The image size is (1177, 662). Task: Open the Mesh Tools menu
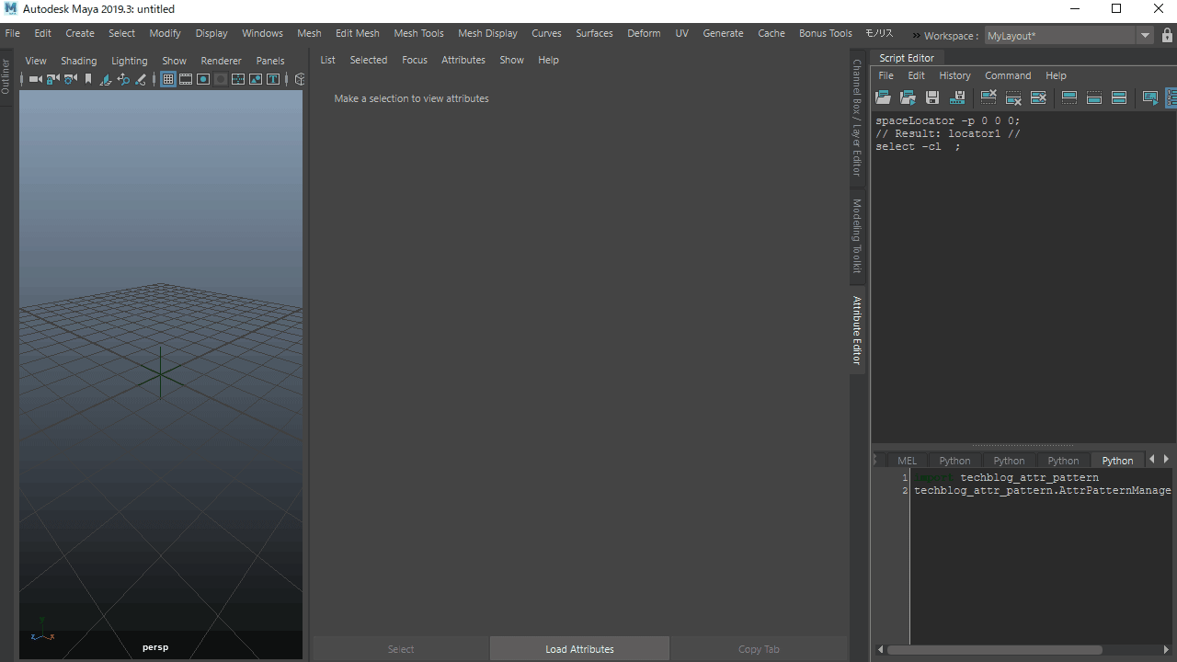(x=418, y=33)
